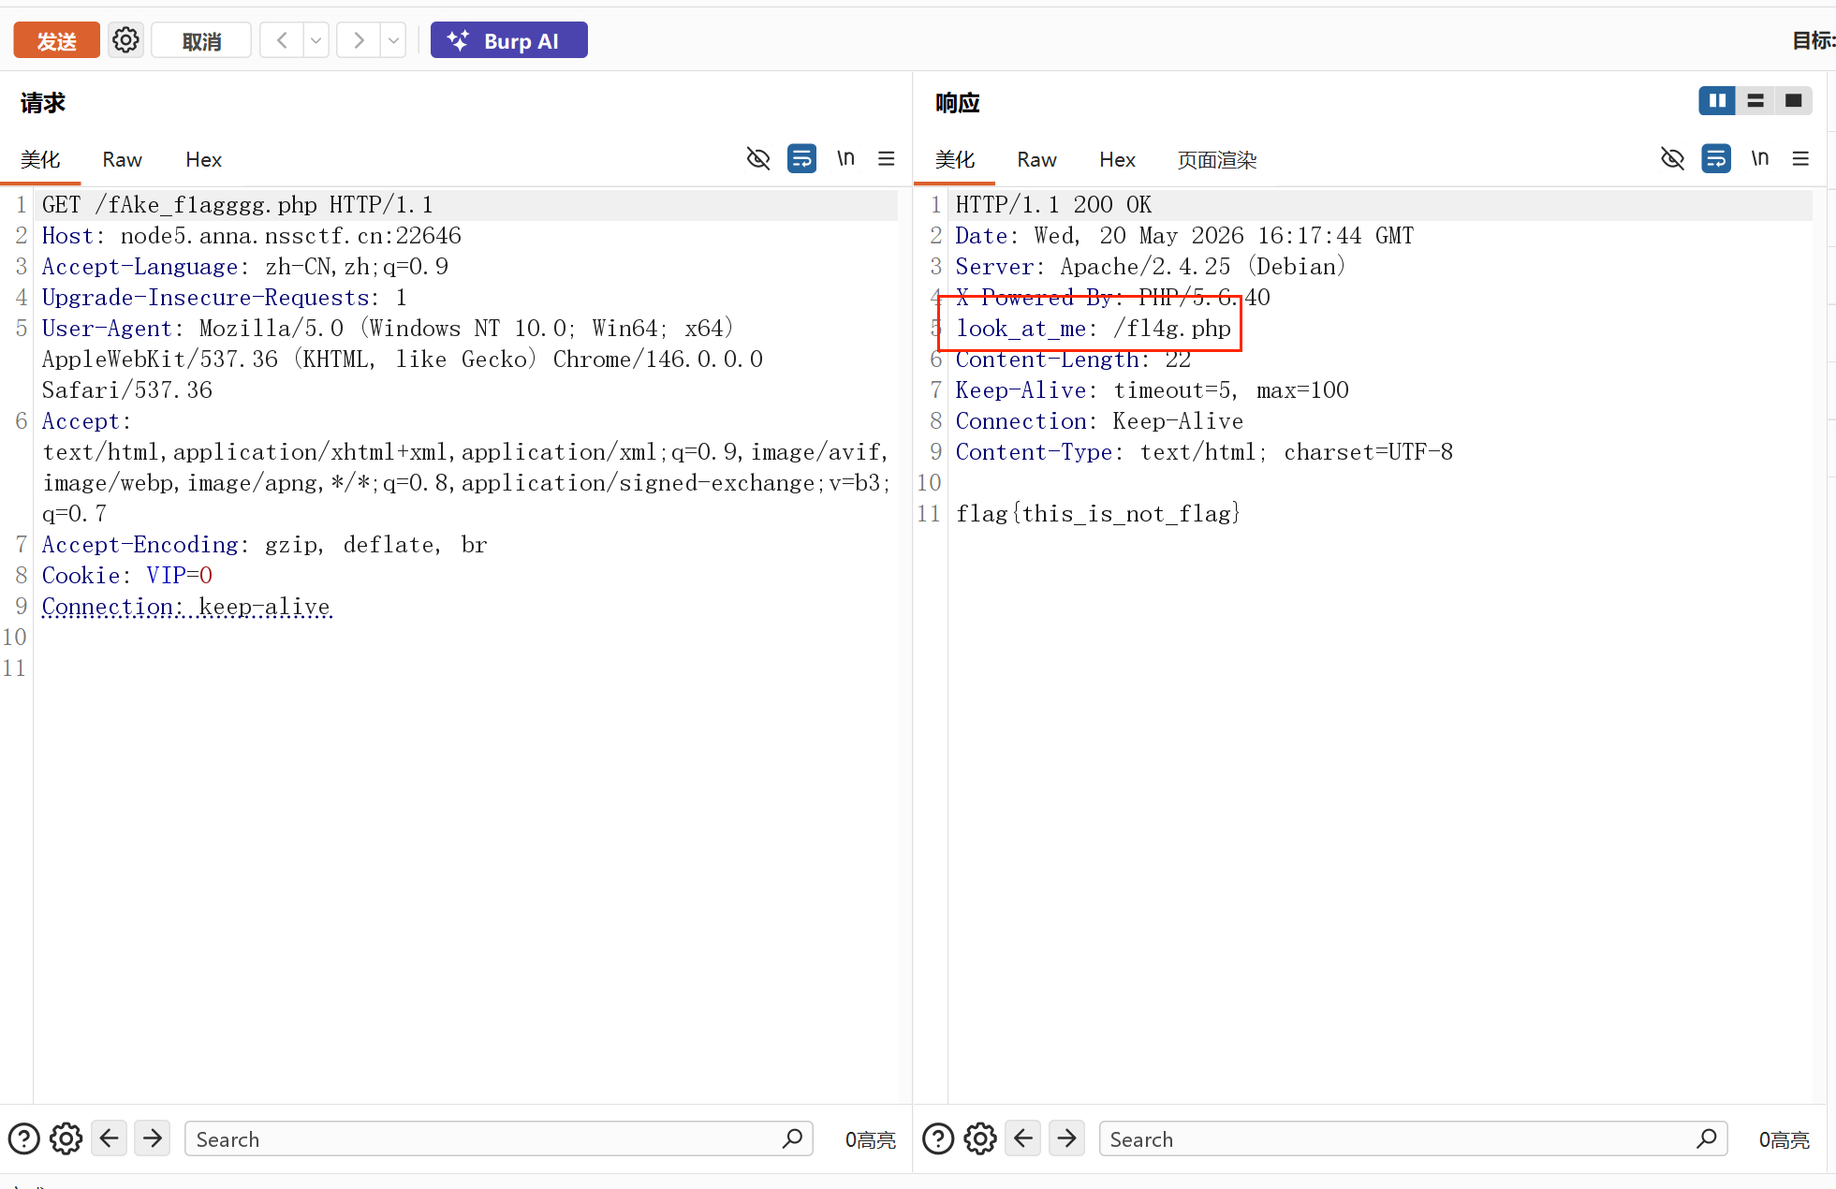The width and height of the screenshot is (1836, 1189).
Task: Open the response 页面渲染 tab
Action: tap(1216, 159)
